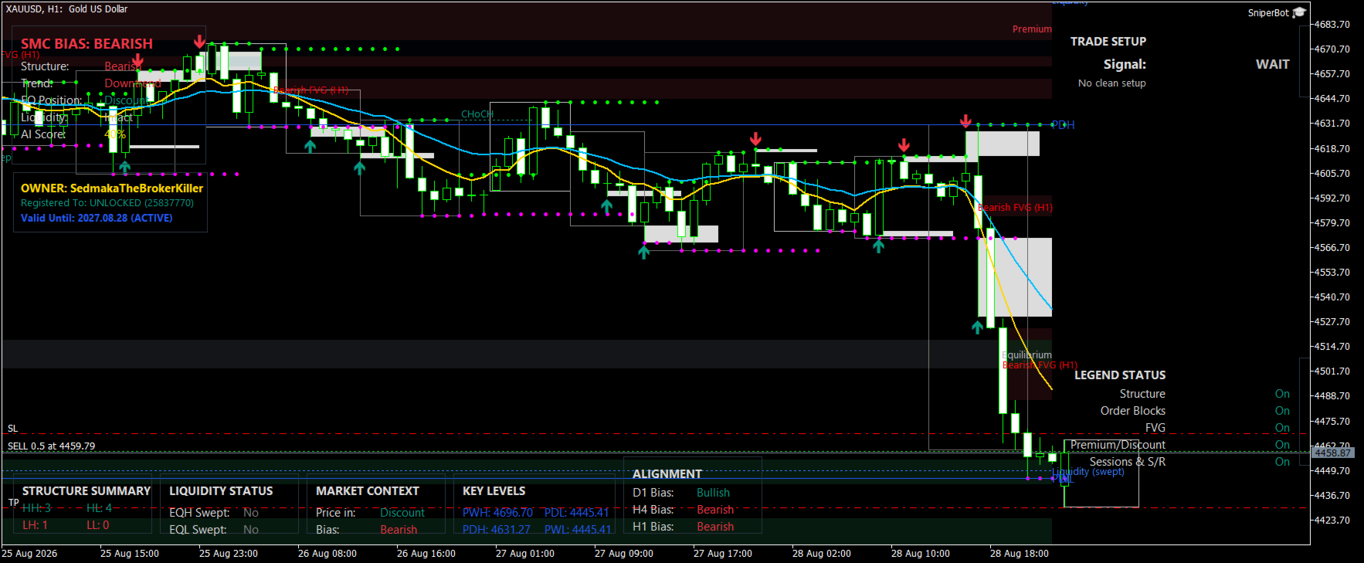
Task: Click the LH: 1 count
Action: 35,525
